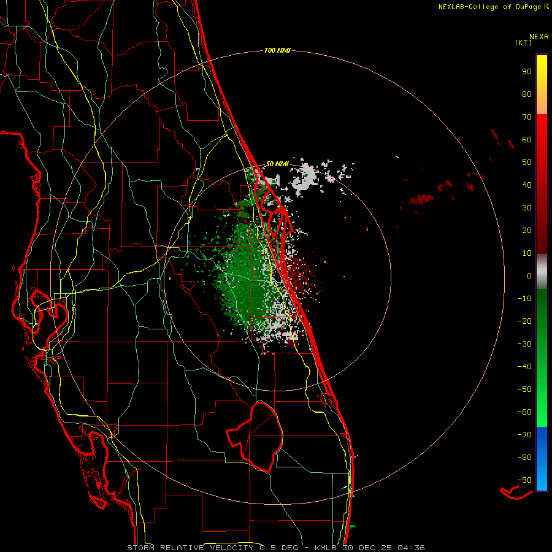Click the -60 value on the velocity scale

coord(524,412)
